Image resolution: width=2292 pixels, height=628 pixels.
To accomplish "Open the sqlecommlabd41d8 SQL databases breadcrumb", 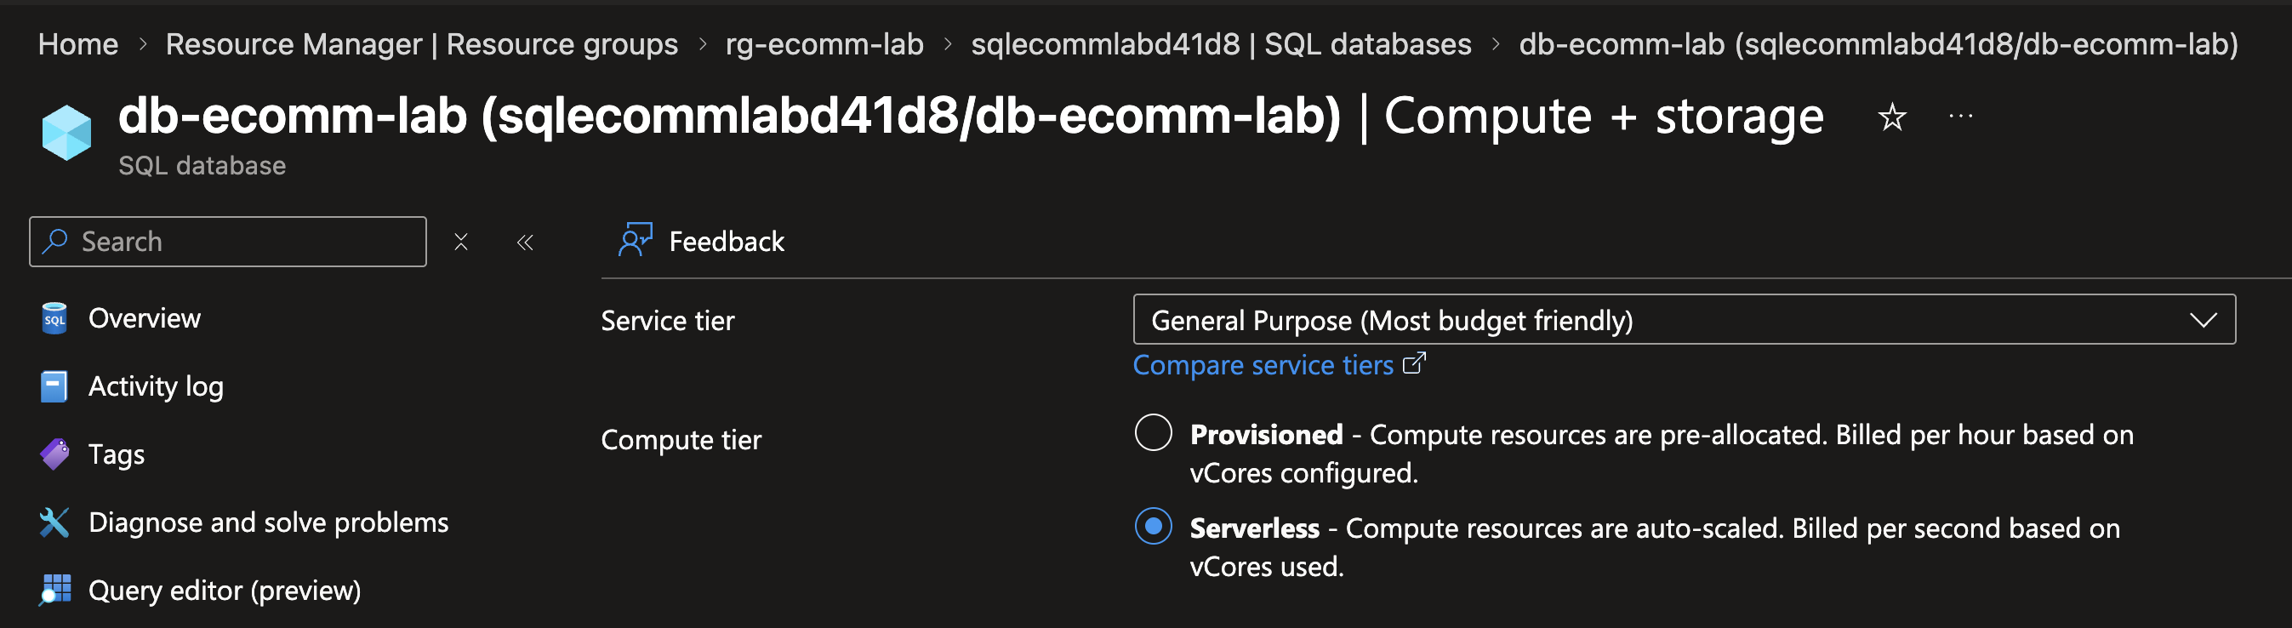I will tap(1221, 44).
